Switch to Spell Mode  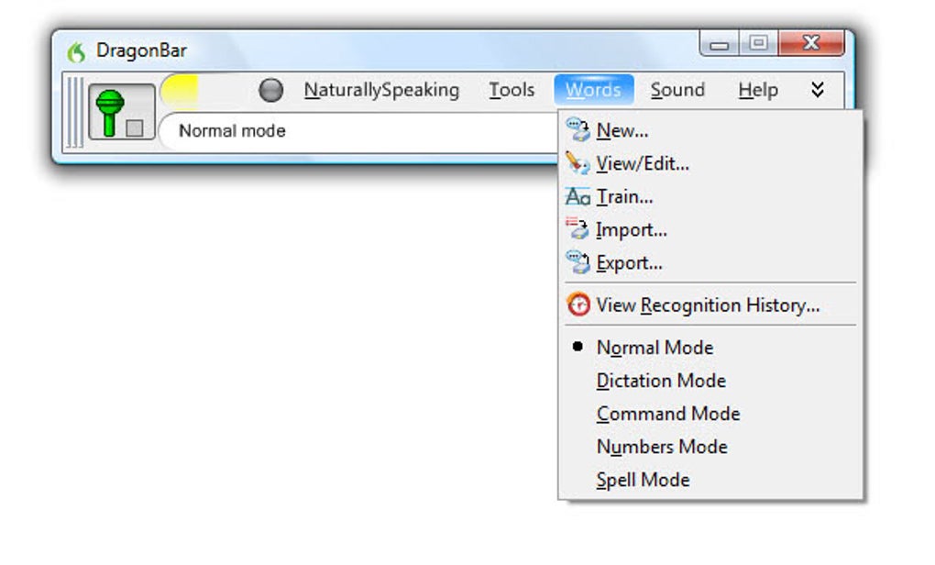coord(710,480)
